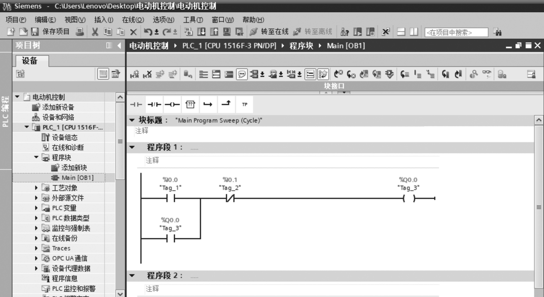Select 程序信息 in project tree
544x297 pixels.
[x=64, y=278]
